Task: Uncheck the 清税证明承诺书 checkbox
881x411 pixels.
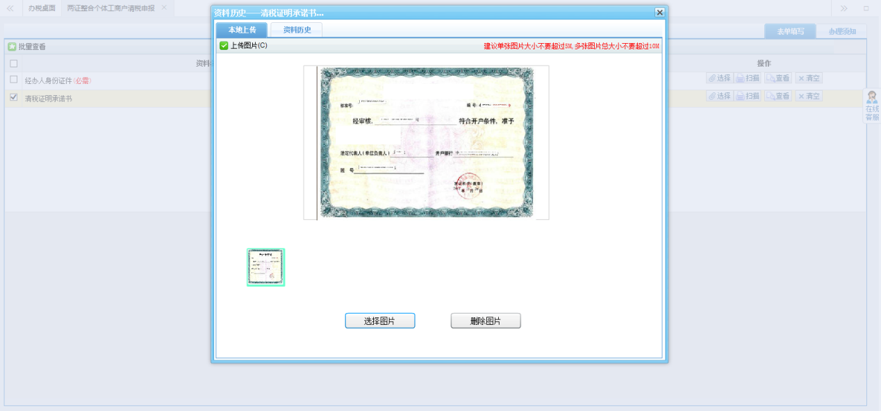Action: 13,97
